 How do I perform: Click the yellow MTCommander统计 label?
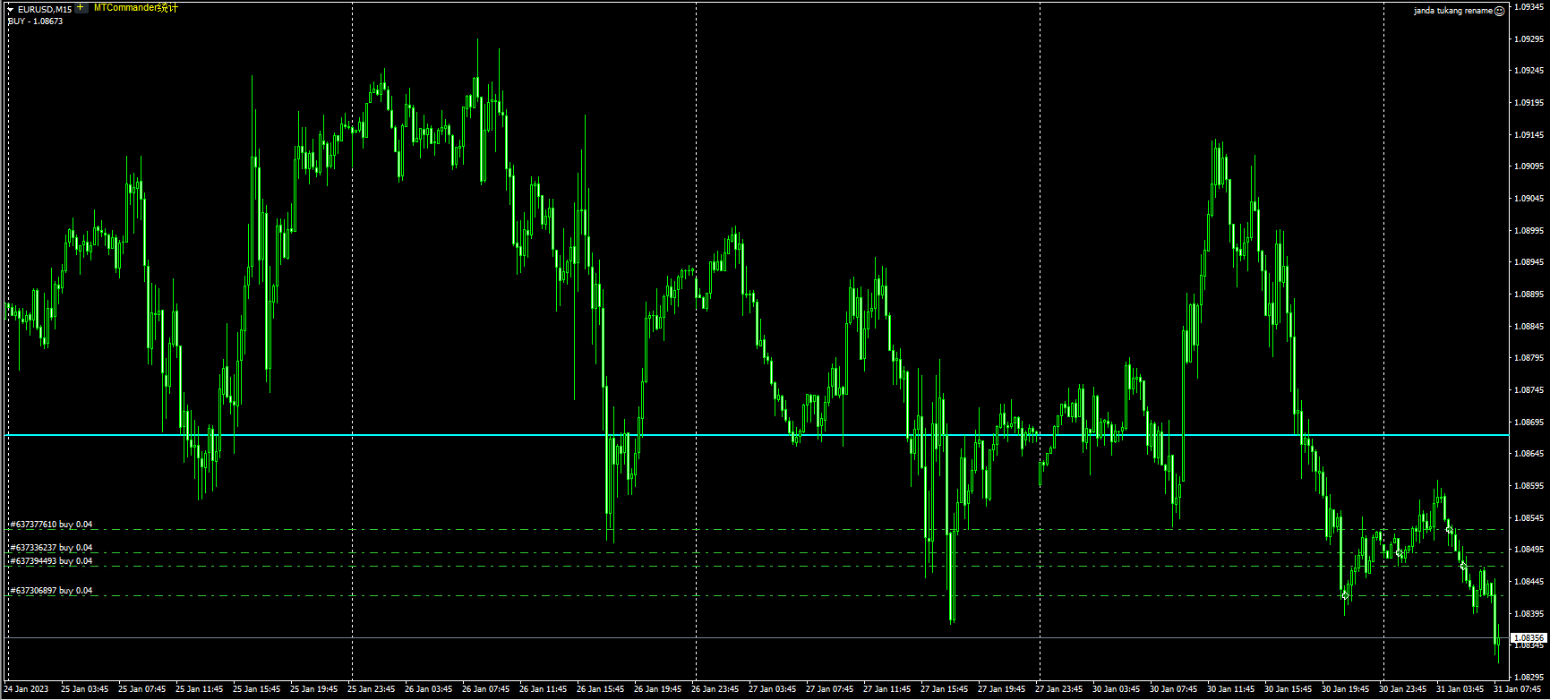point(136,8)
